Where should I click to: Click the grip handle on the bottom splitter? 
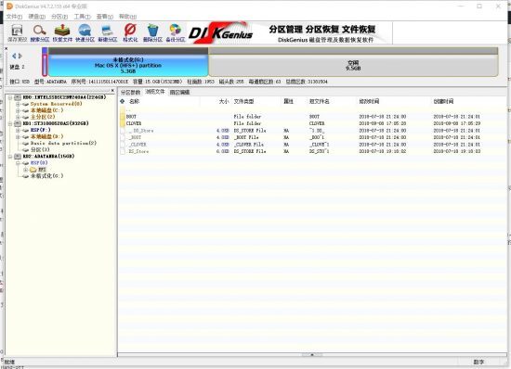tap(312, 355)
